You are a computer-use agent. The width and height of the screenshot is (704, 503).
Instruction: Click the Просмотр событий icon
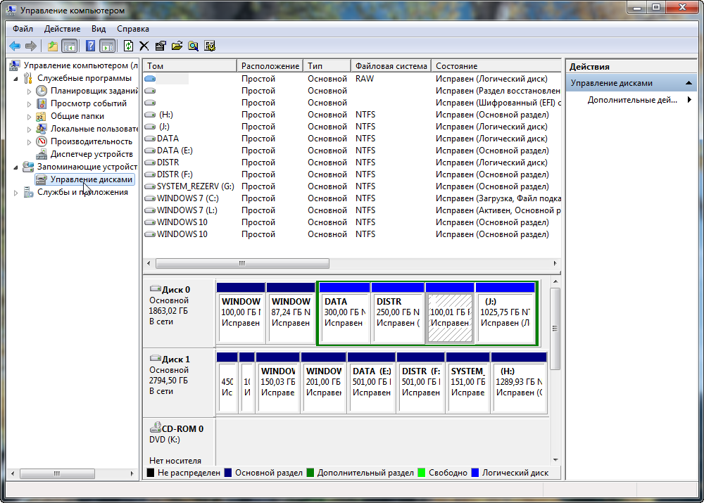click(42, 103)
